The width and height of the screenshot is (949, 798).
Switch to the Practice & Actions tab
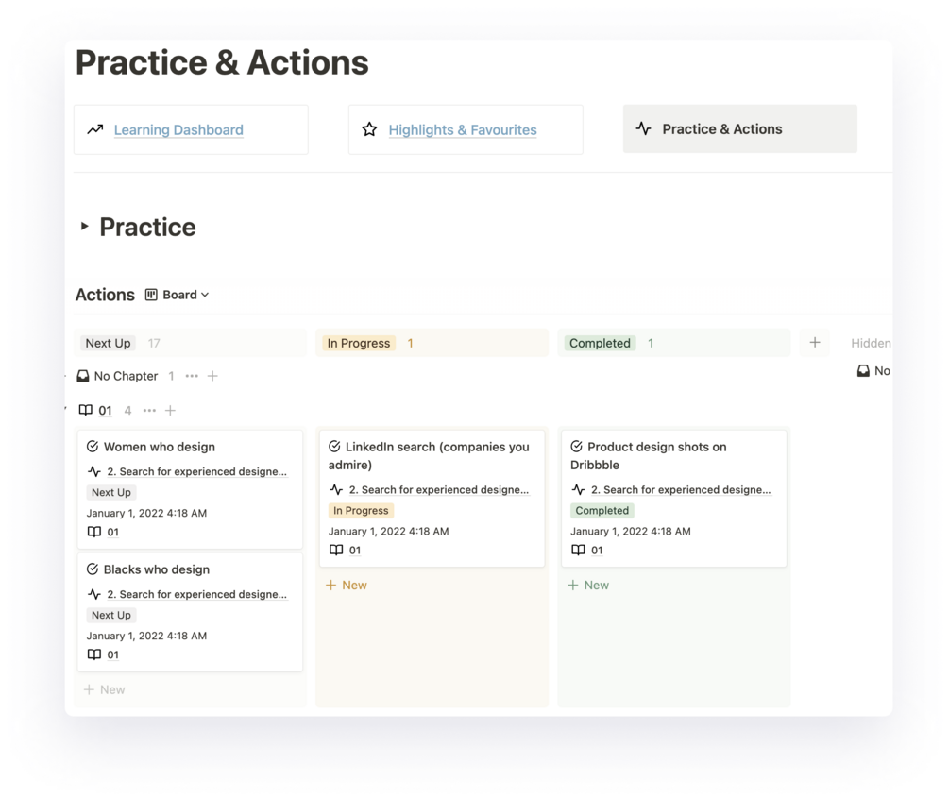point(722,129)
